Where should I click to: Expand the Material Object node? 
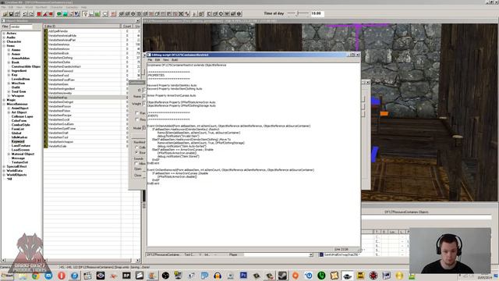(9, 154)
